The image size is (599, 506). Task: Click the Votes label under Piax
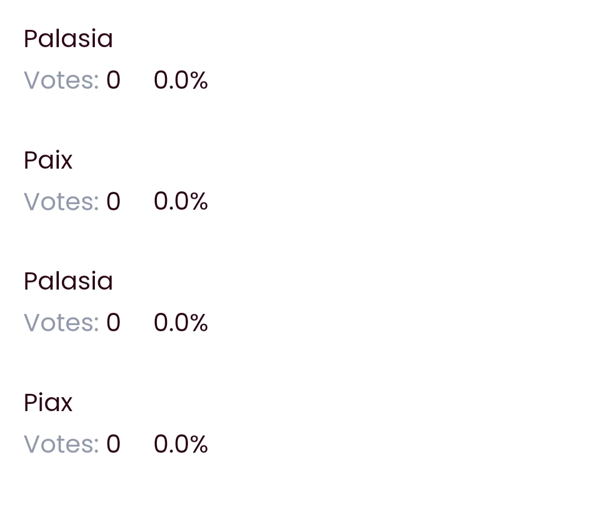[61, 444]
